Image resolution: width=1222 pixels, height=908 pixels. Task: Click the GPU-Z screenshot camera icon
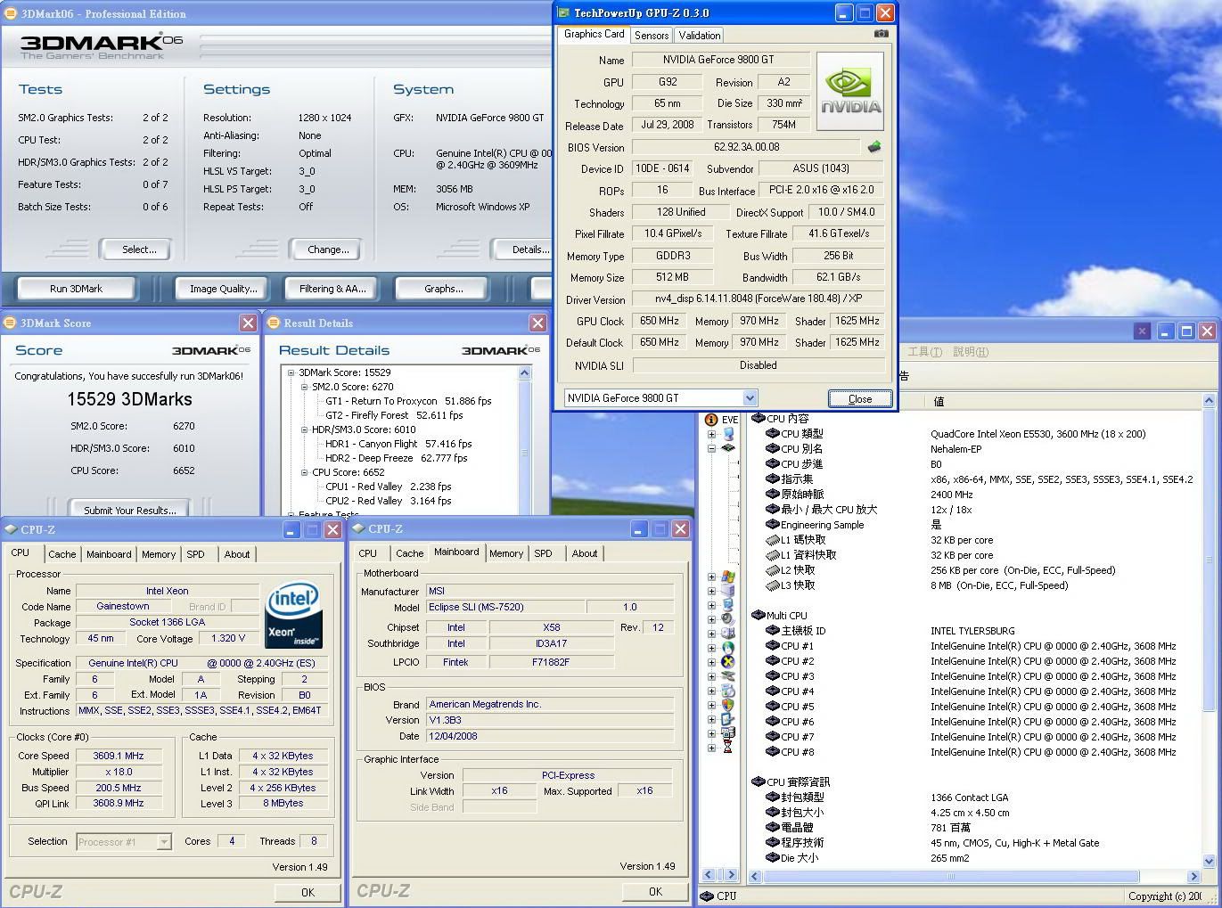point(881,34)
